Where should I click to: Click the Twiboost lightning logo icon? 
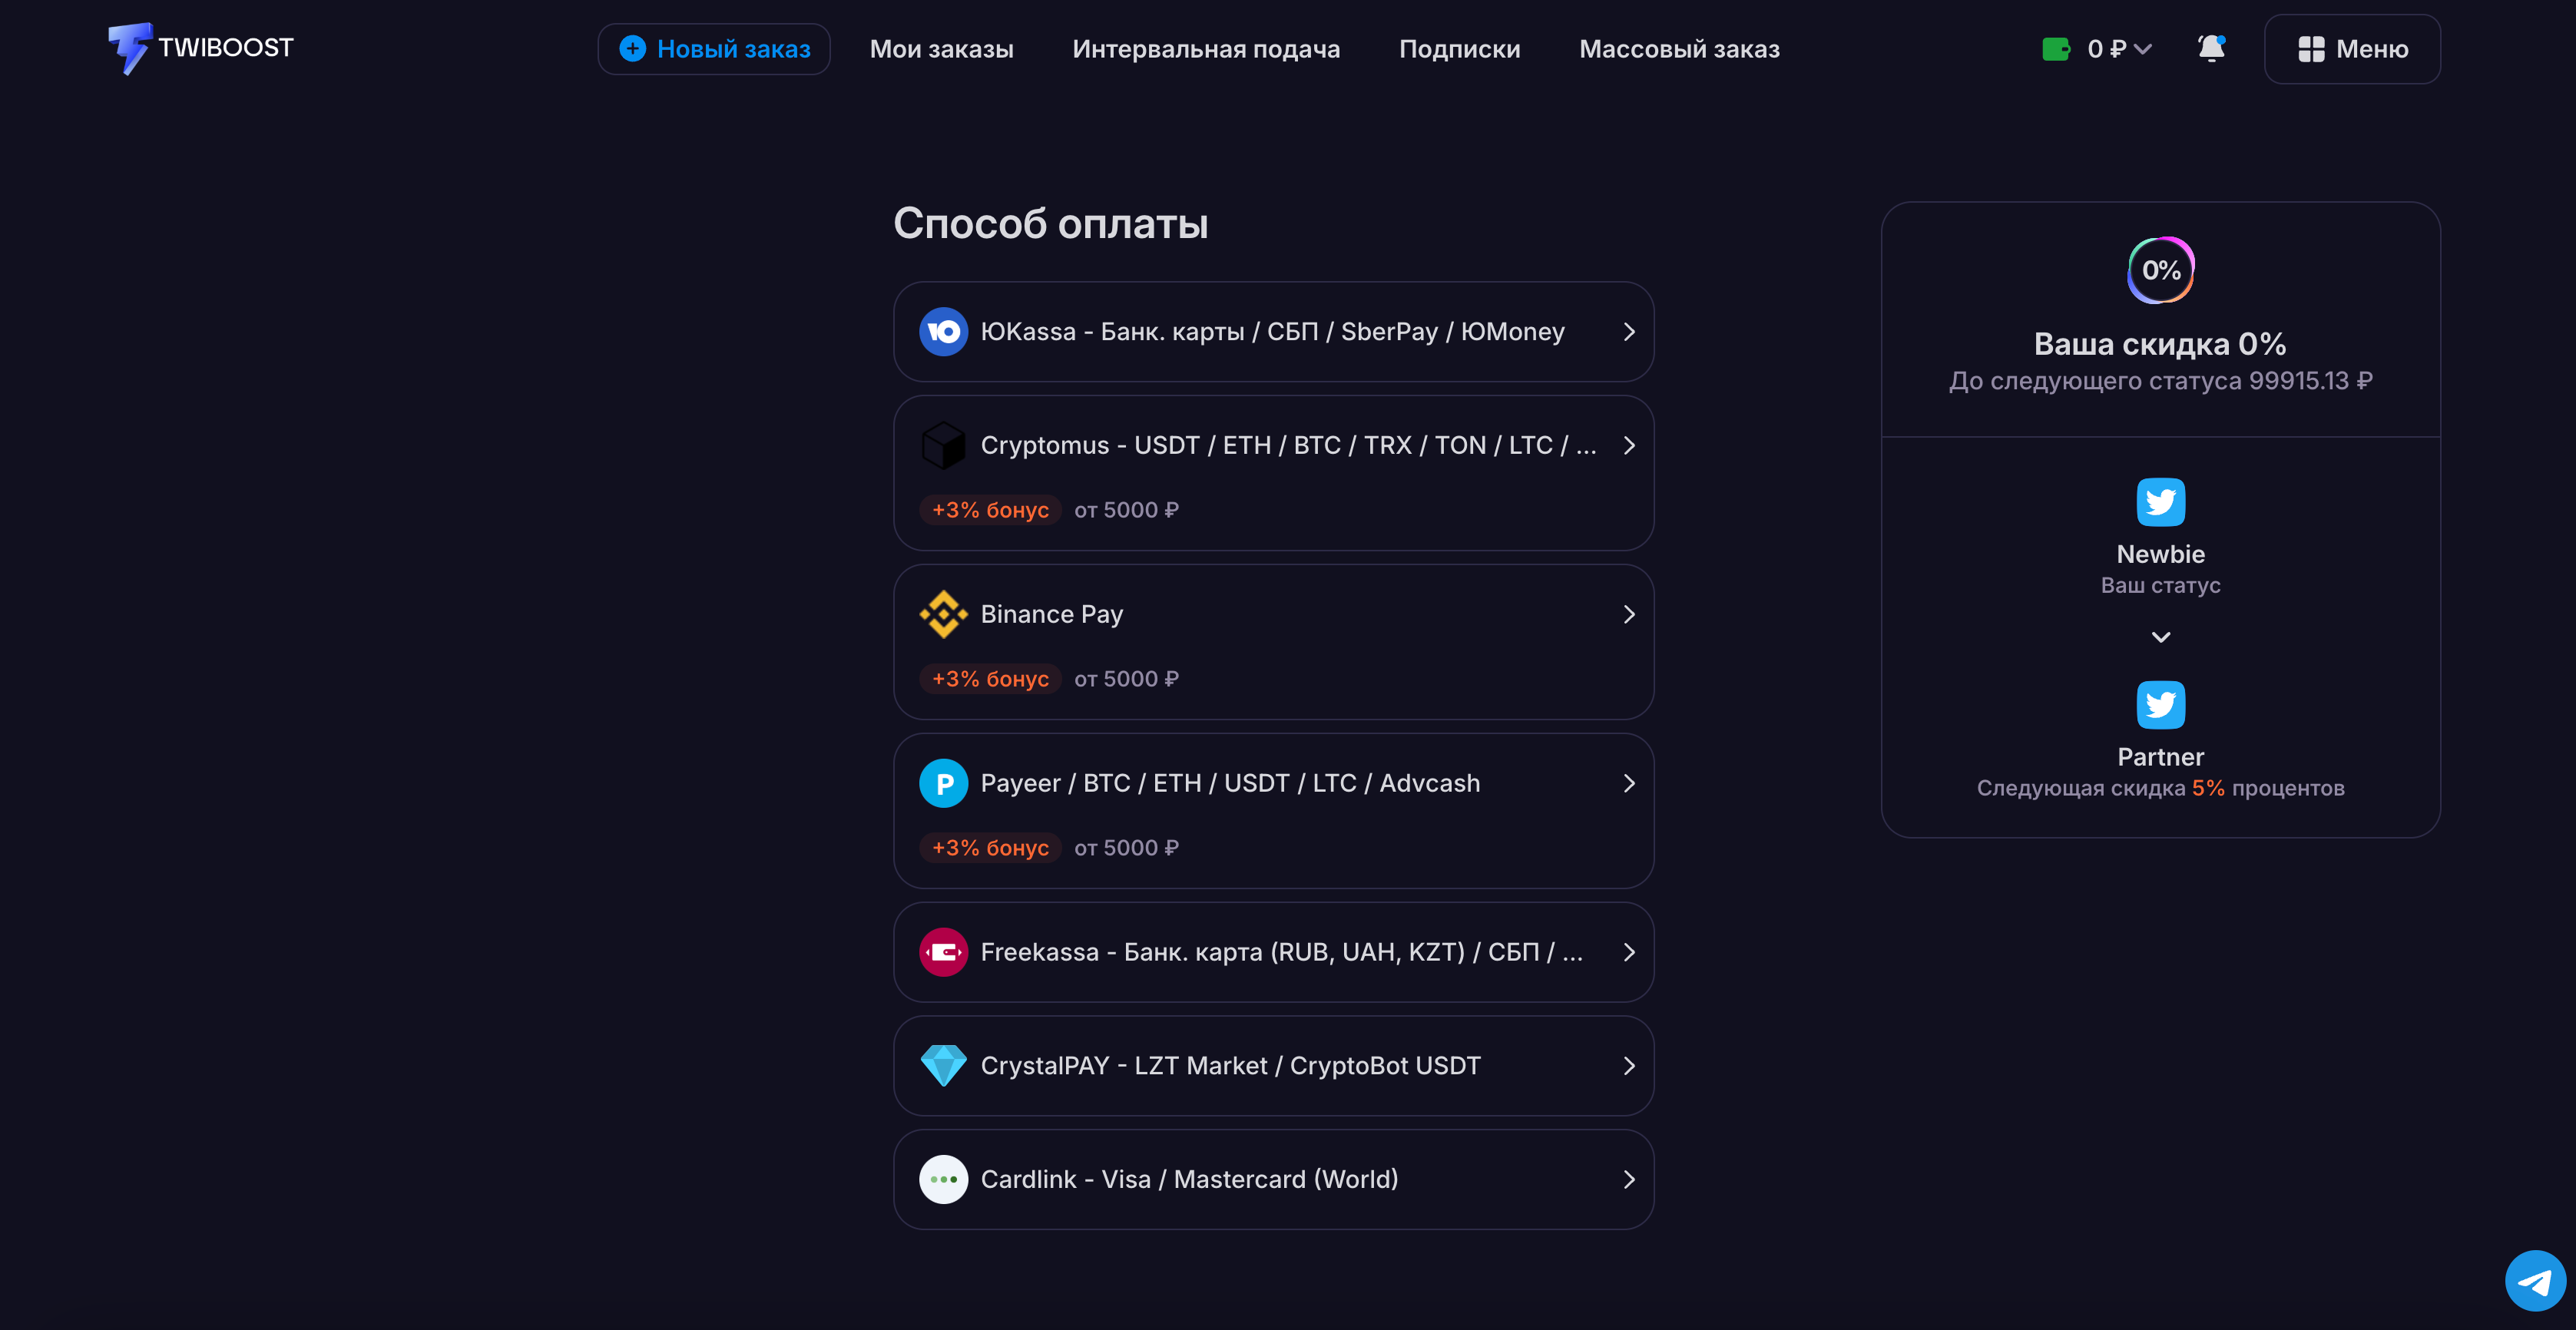pyautogui.click(x=130, y=48)
